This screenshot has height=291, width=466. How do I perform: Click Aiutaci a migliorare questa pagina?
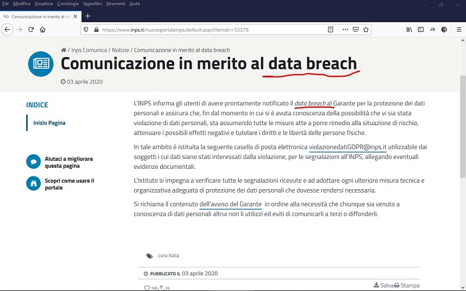[x=69, y=162]
